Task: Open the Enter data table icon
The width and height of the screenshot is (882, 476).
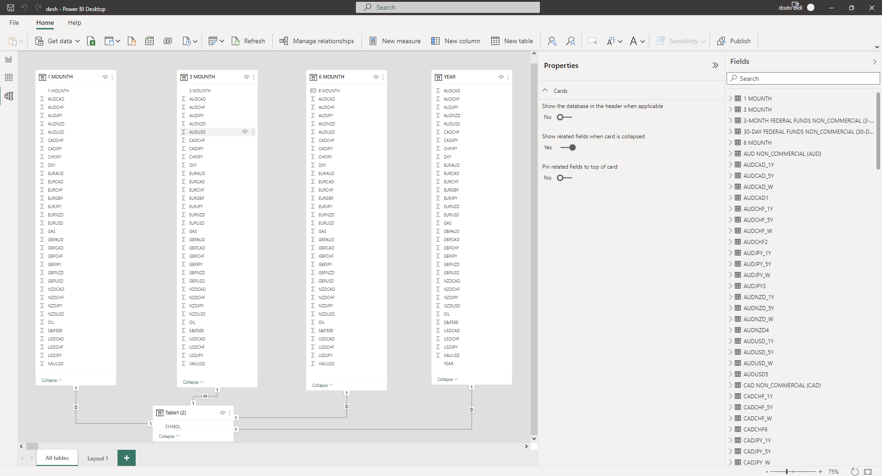Action: pyautogui.click(x=149, y=41)
